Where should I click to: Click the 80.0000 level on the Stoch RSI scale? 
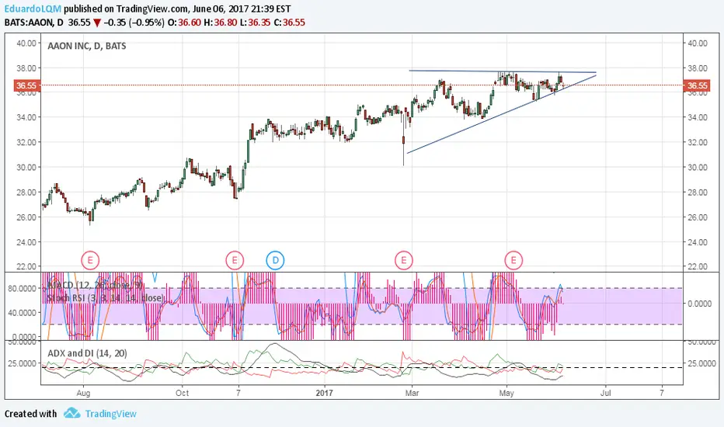22,288
